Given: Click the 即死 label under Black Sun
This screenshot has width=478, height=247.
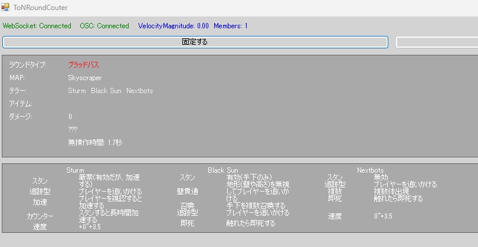Looking at the screenshot, I should pos(187,223).
